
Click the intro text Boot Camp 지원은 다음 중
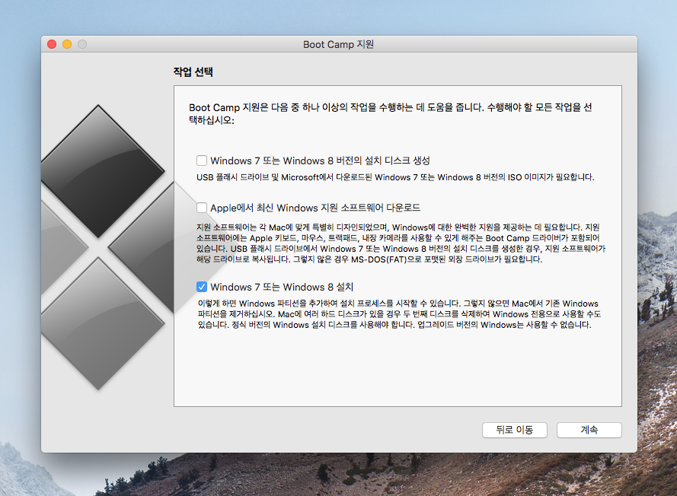(391, 113)
